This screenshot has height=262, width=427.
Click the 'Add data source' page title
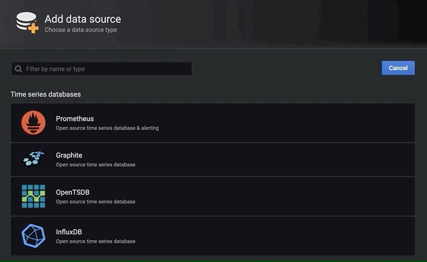coord(83,19)
